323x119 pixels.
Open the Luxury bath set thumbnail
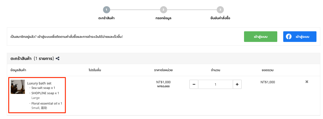coord(18,87)
